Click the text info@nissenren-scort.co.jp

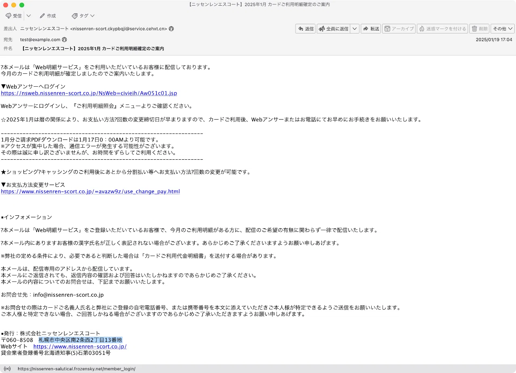68,295
